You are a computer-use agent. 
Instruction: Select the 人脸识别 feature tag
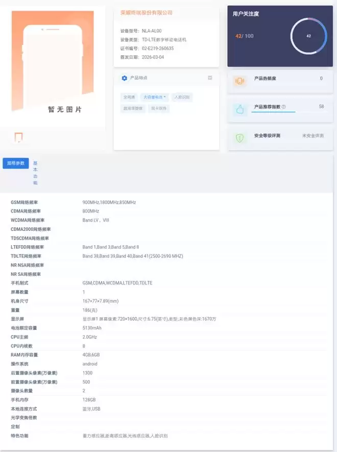[182, 97]
